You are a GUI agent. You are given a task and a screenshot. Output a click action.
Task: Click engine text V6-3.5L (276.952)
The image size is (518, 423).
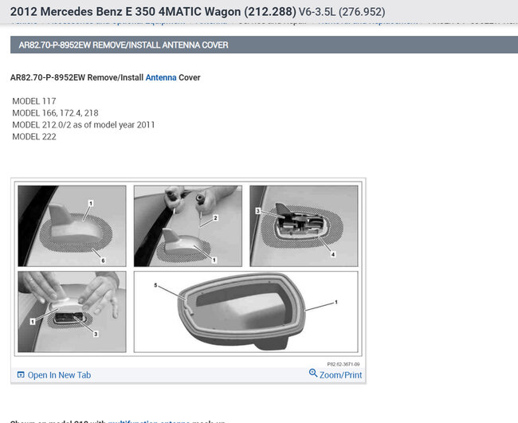342,12
